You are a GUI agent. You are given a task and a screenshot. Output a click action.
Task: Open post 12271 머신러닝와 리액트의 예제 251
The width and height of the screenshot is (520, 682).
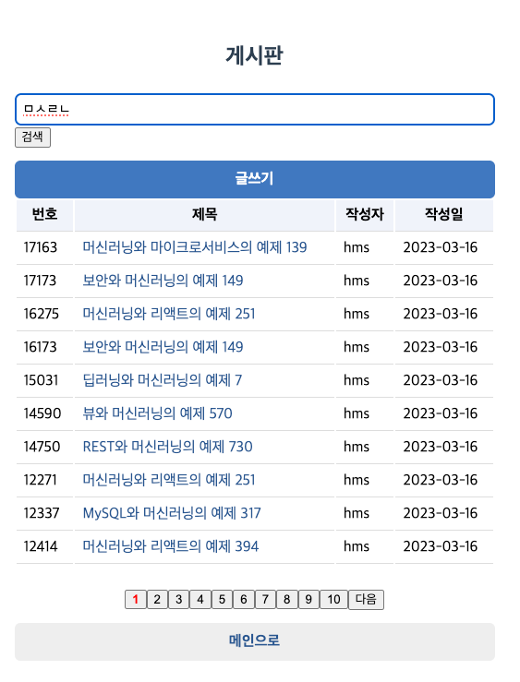pyautogui.click(x=169, y=480)
